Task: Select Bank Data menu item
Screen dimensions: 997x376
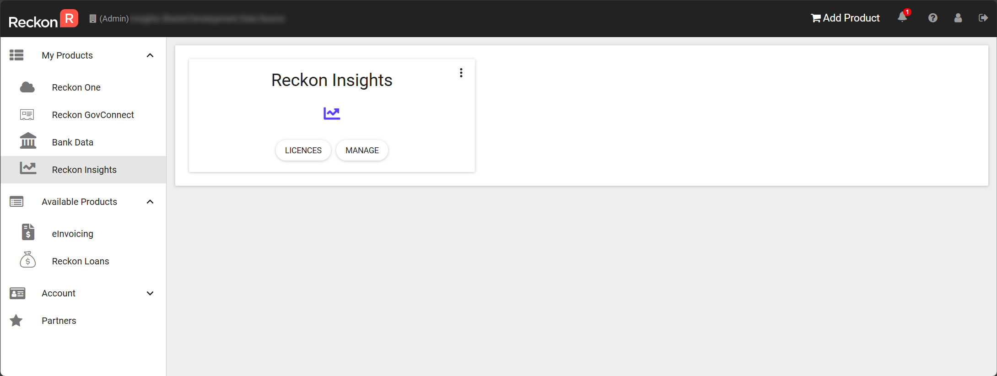Action: tap(73, 142)
